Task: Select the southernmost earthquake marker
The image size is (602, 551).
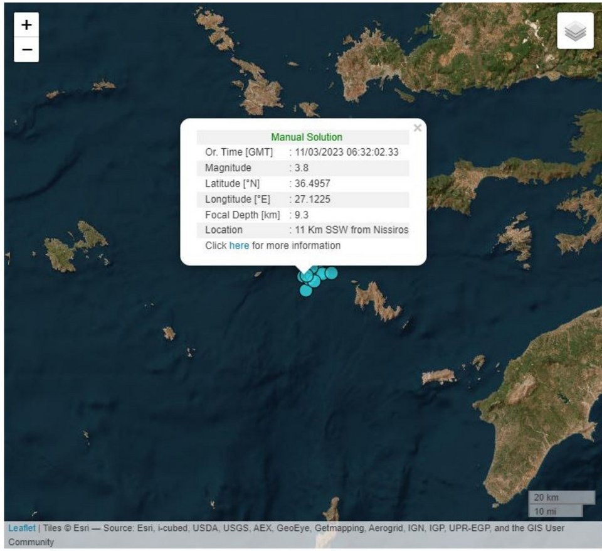Action: click(x=306, y=290)
